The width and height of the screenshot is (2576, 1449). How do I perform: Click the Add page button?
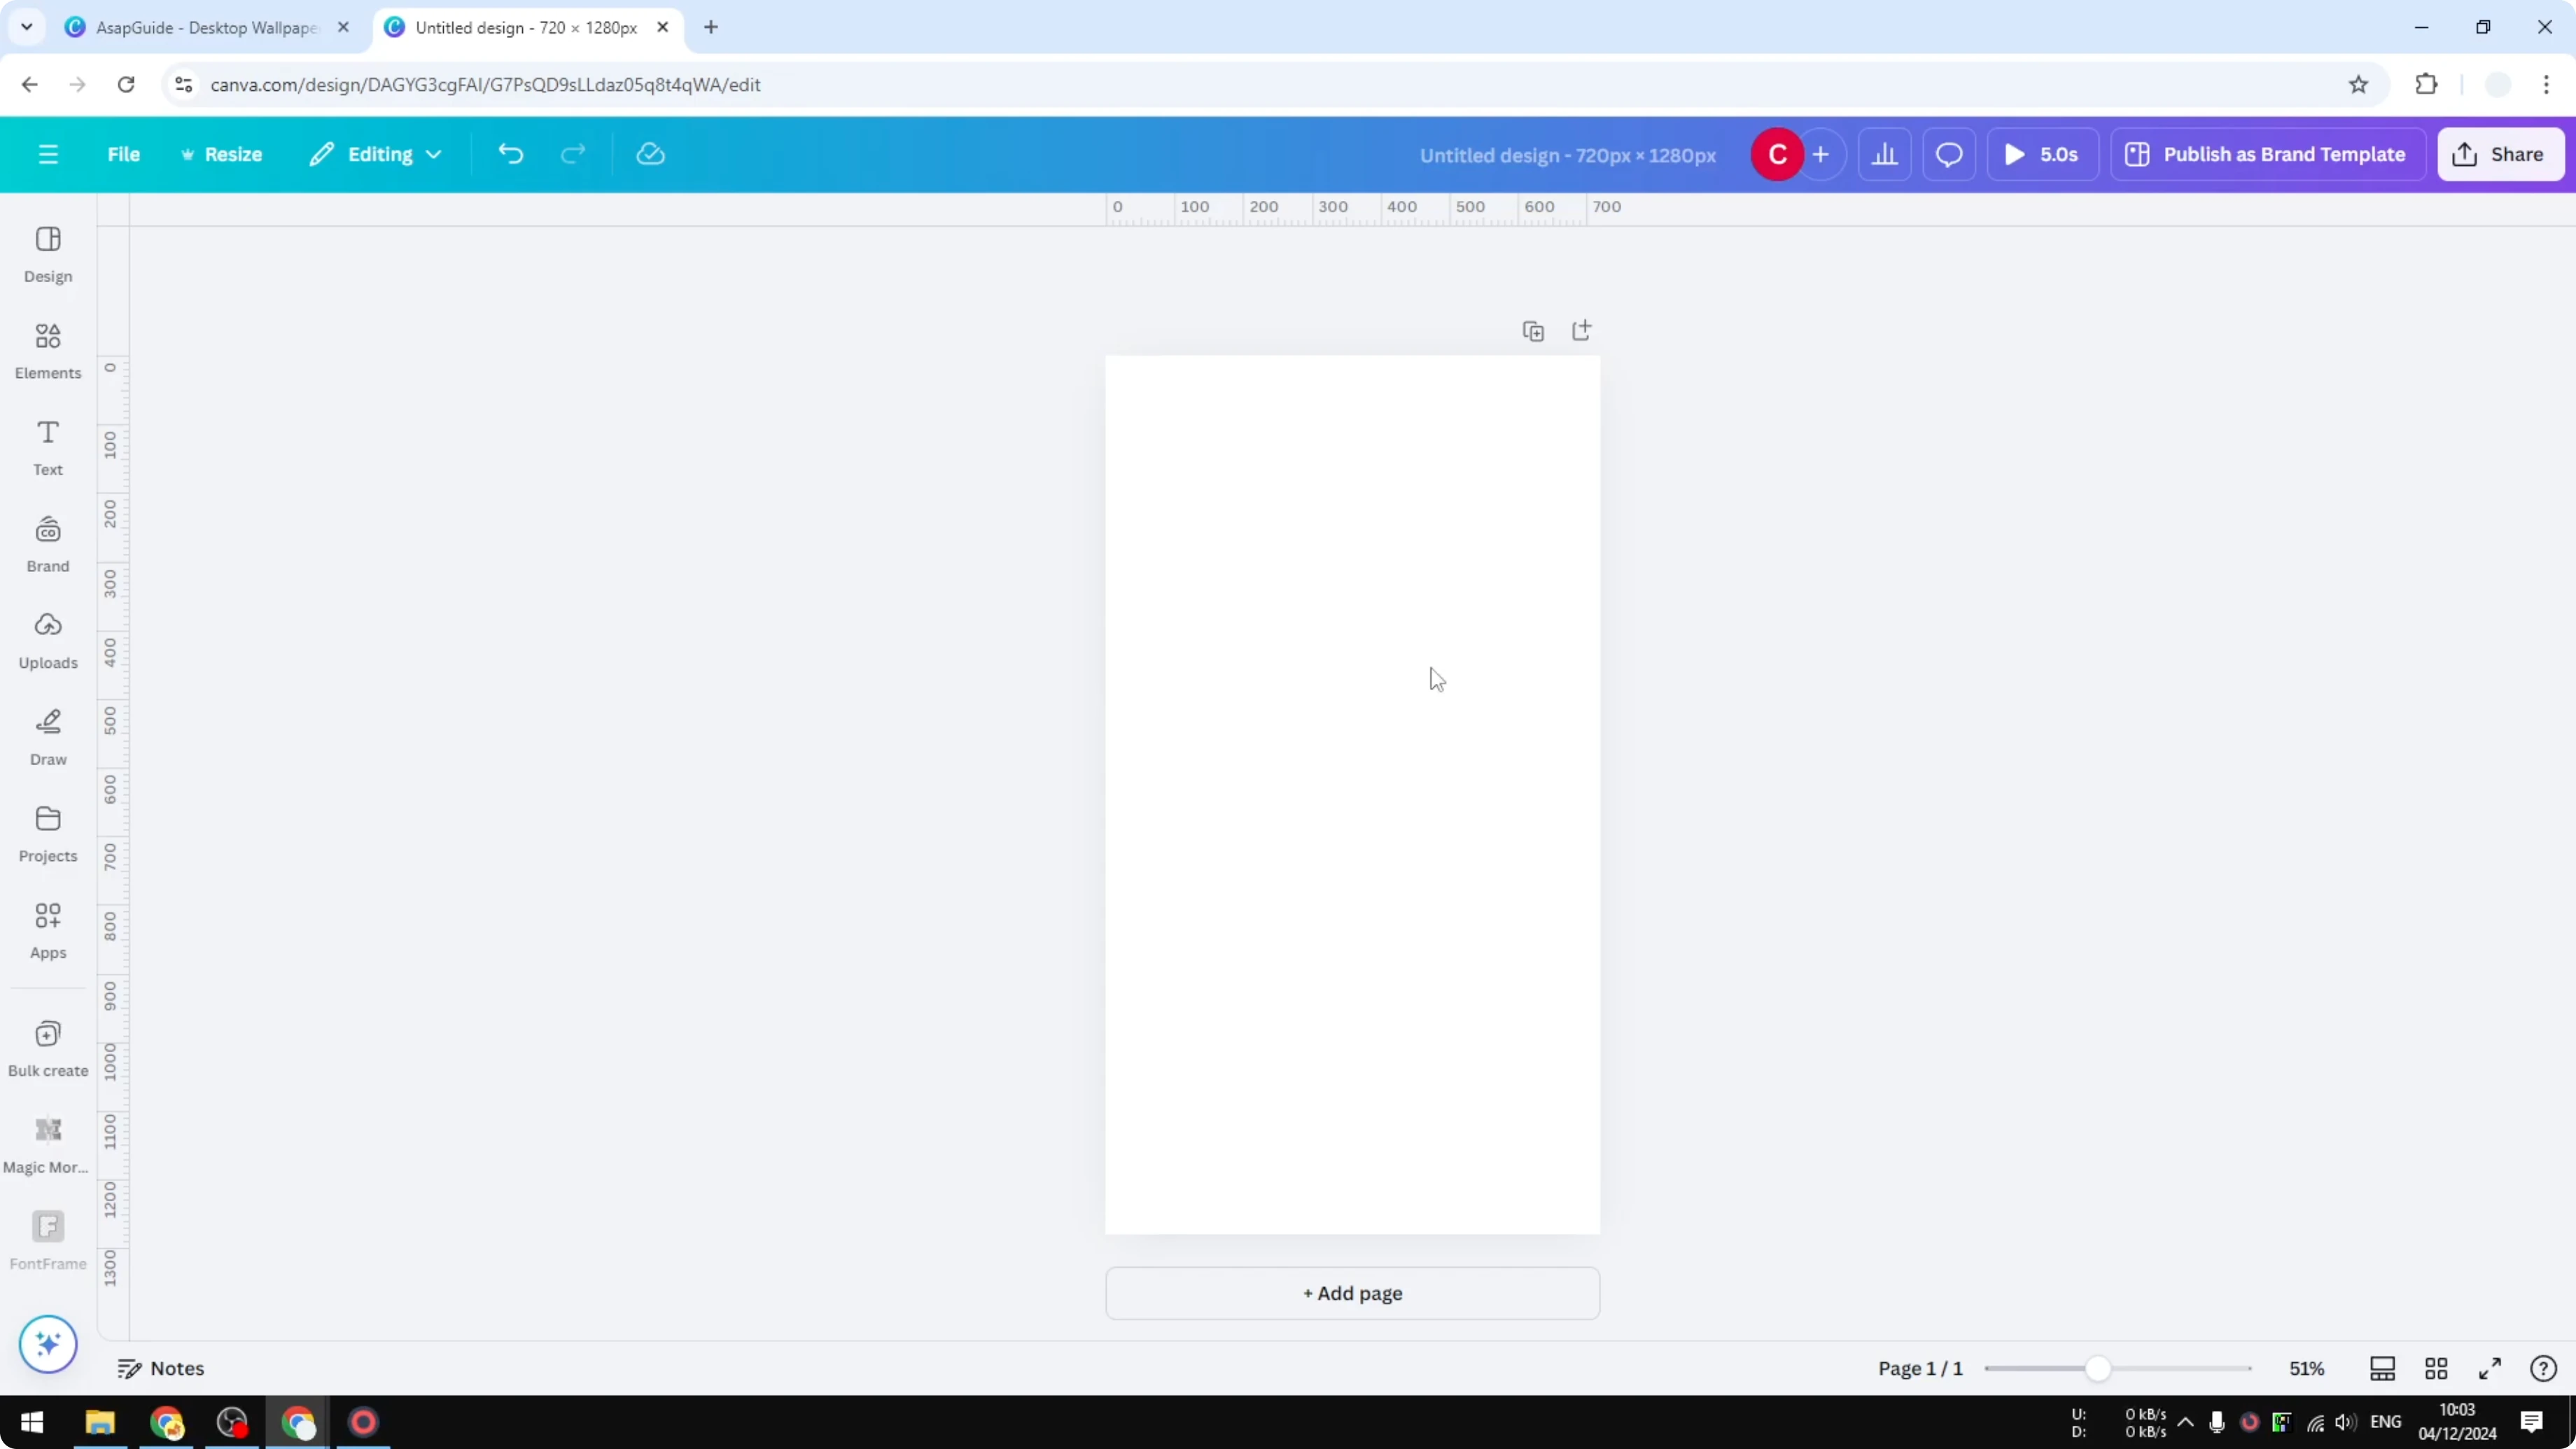(1352, 1293)
